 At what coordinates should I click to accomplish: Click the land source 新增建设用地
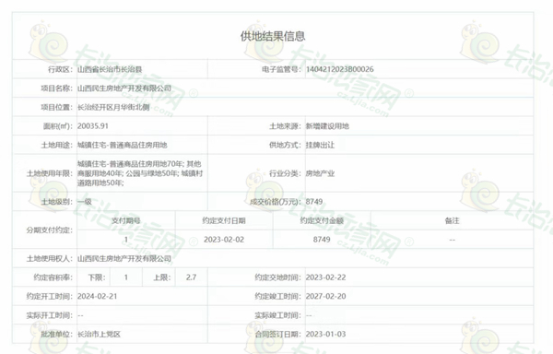(x=327, y=126)
